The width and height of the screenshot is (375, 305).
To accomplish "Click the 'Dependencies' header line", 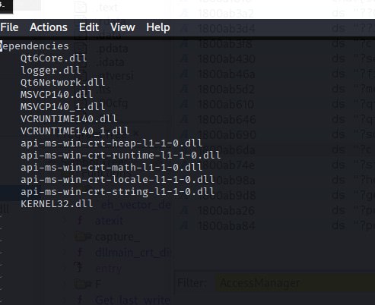I will tap(34, 46).
